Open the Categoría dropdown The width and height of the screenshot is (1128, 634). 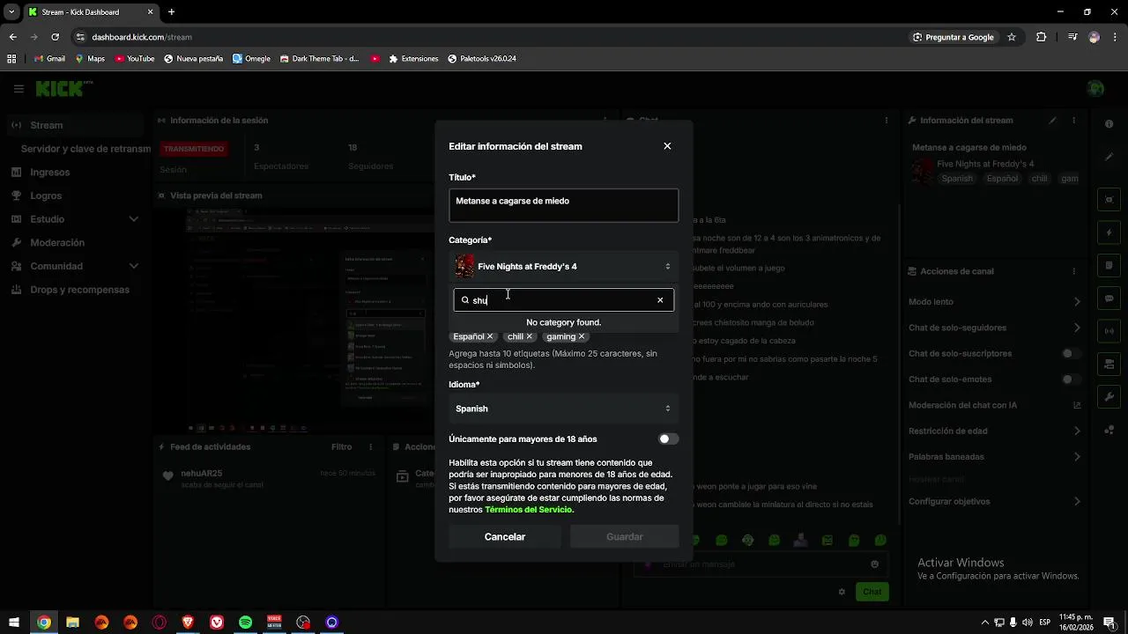[x=564, y=266]
